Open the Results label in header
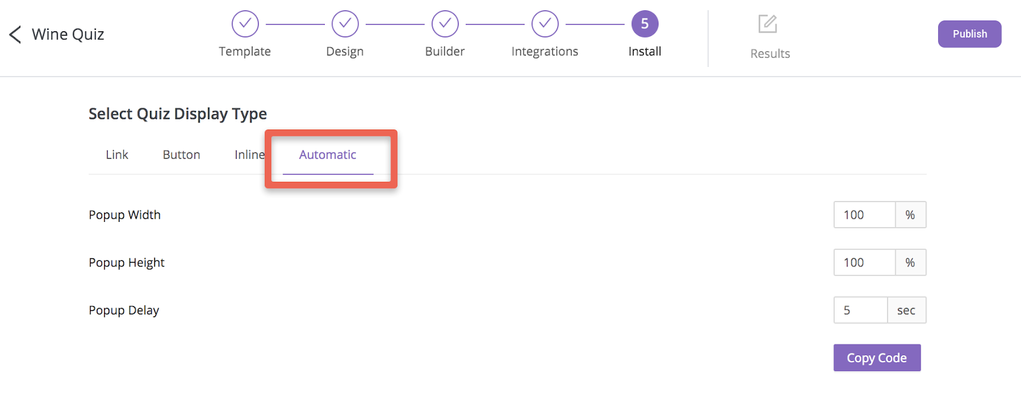Viewport: 1021px width, 419px height. click(x=770, y=54)
